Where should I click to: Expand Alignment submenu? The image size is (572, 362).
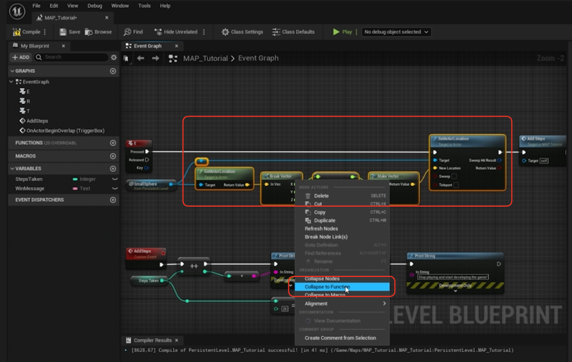point(343,304)
